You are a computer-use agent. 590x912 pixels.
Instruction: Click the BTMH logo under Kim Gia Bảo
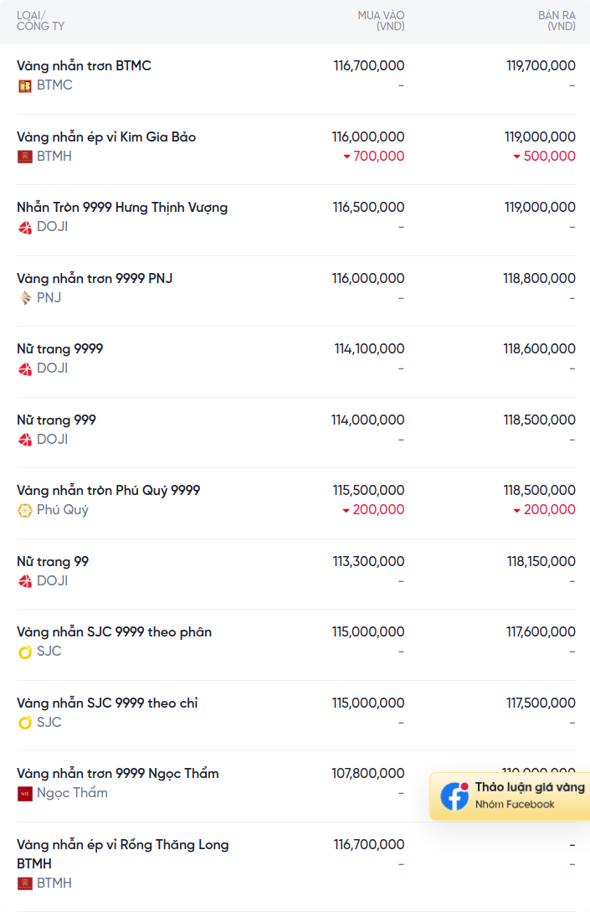click(24, 157)
